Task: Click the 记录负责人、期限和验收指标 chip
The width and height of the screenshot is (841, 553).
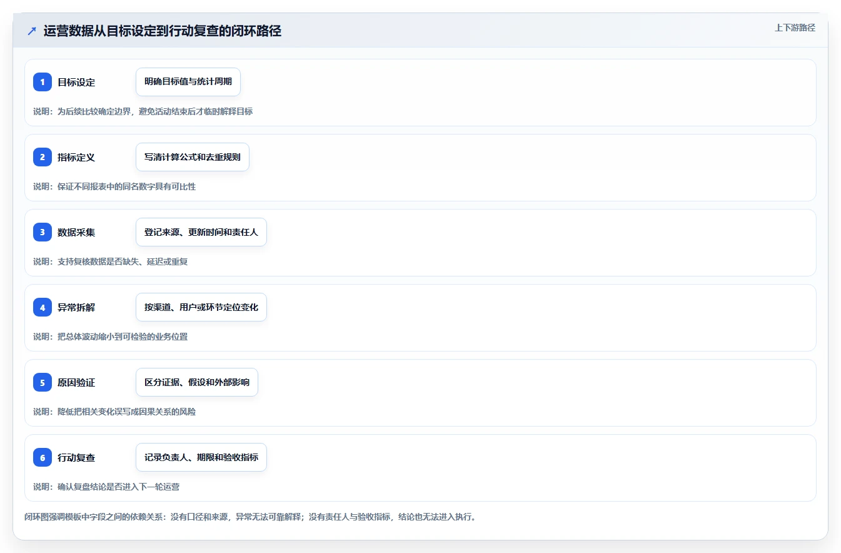Action: (x=201, y=457)
